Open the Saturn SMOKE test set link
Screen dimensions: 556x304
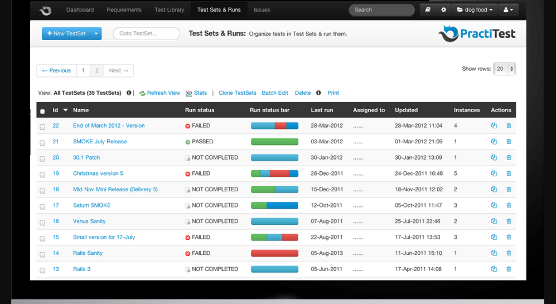[91, 205]
